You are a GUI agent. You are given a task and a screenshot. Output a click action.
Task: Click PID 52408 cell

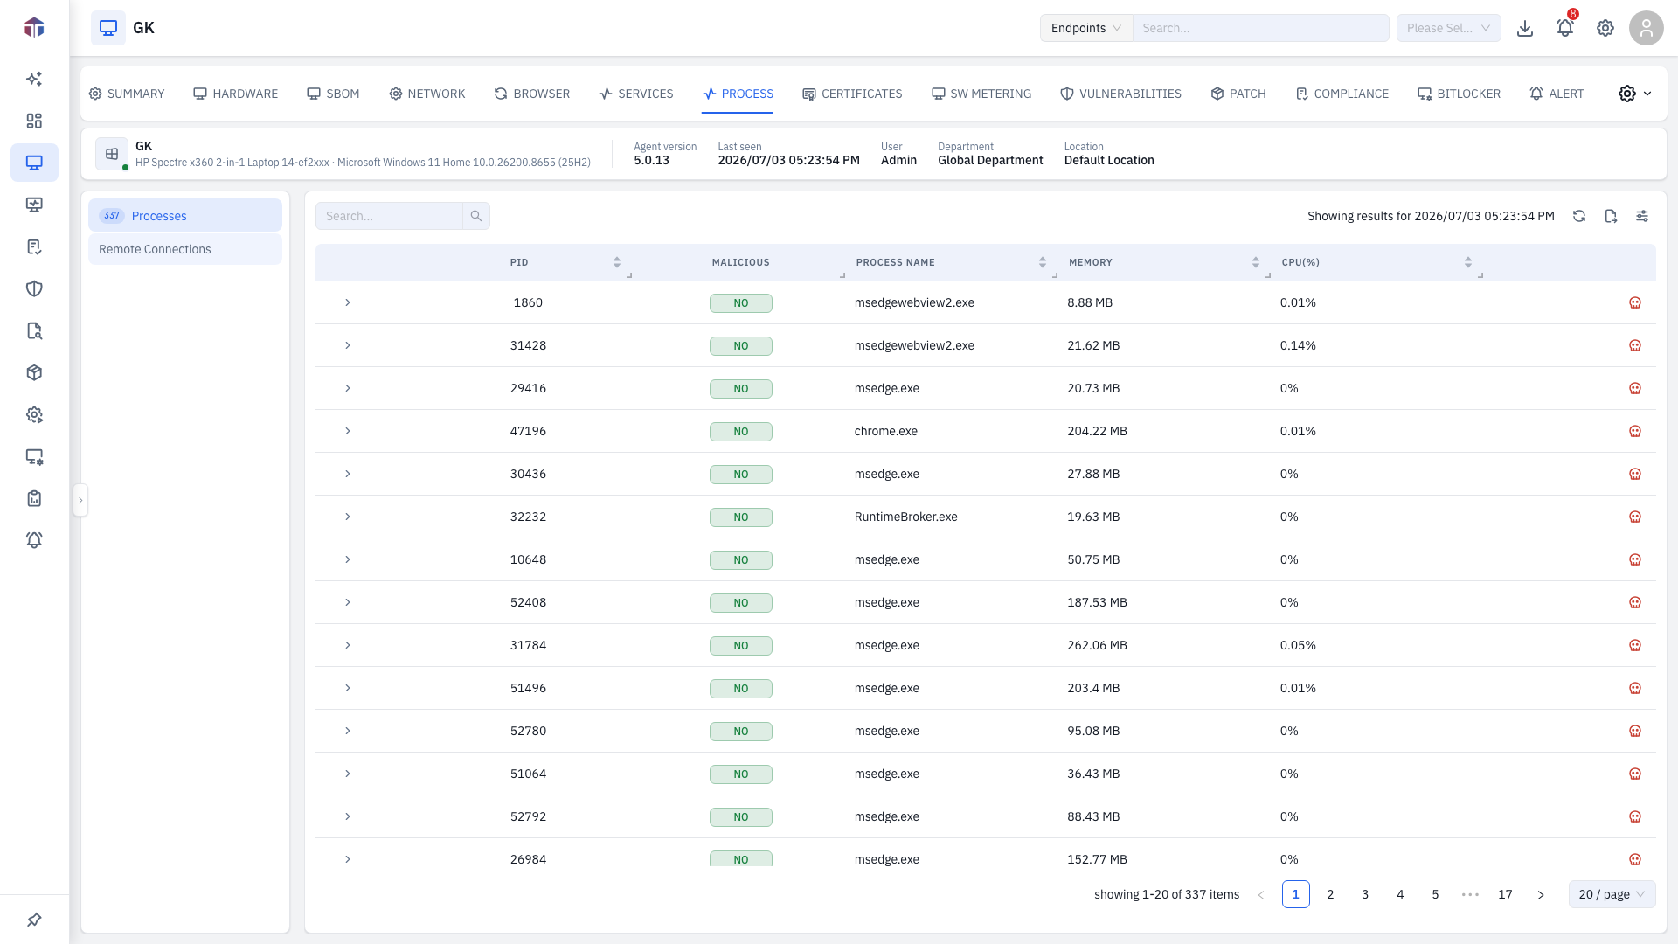click(x=528, y=602)
